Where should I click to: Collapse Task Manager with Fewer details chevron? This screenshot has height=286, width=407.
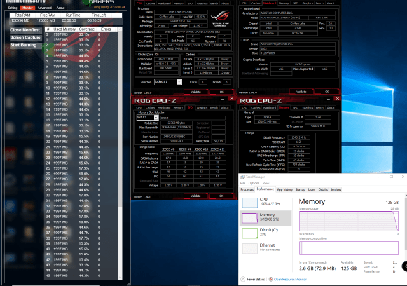[x=243, y=279]
